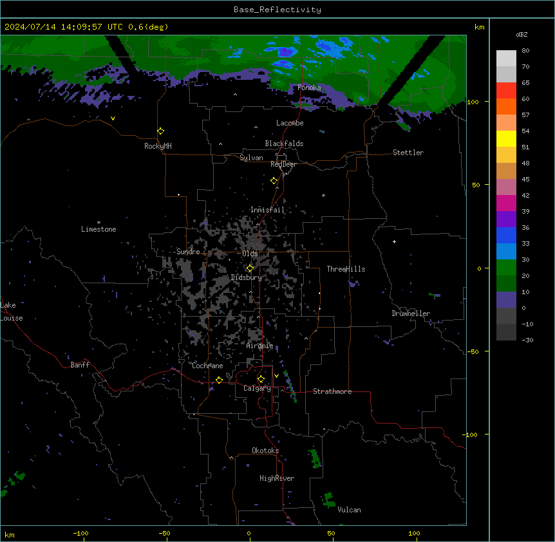Viewport: 555px width, 542px height.
Task: Choose the light blue 30-33 dBZ swatch
Action: click(x=506, y=252)
